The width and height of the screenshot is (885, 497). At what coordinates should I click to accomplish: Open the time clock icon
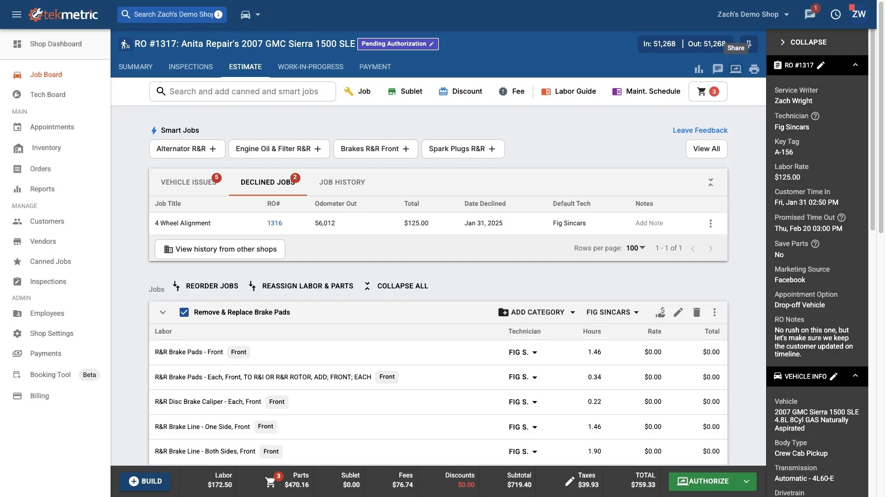[835, 15]
